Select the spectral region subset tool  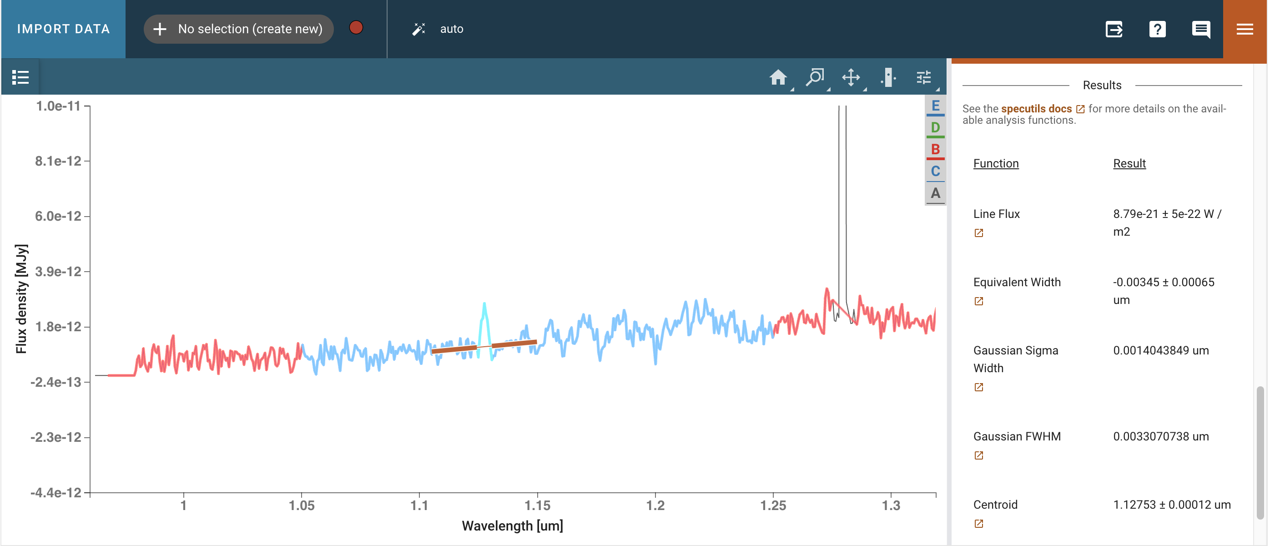tap(887, 77)
